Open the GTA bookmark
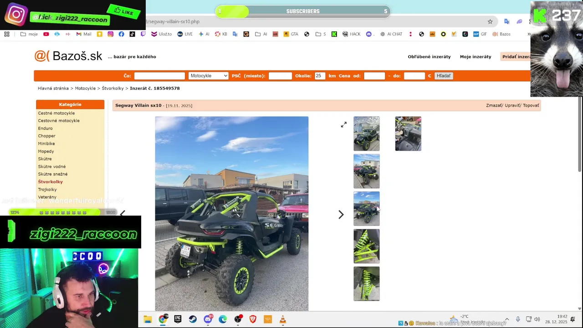 click(x=291, y=34)
